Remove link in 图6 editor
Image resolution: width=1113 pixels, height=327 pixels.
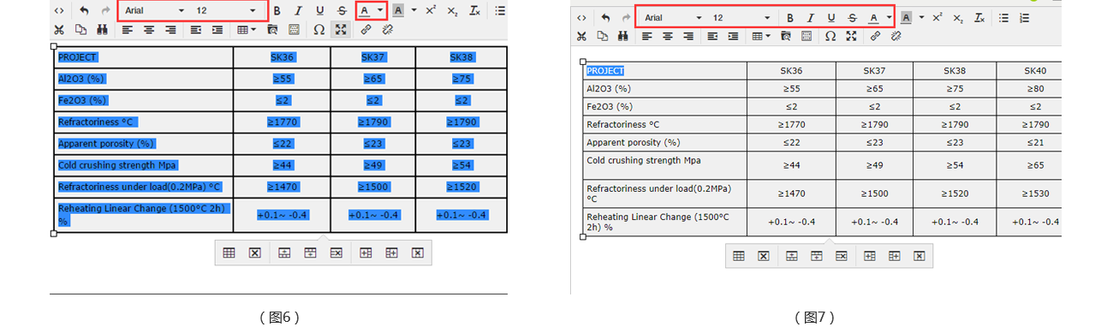pyautogui.click(x=388, y=30)
